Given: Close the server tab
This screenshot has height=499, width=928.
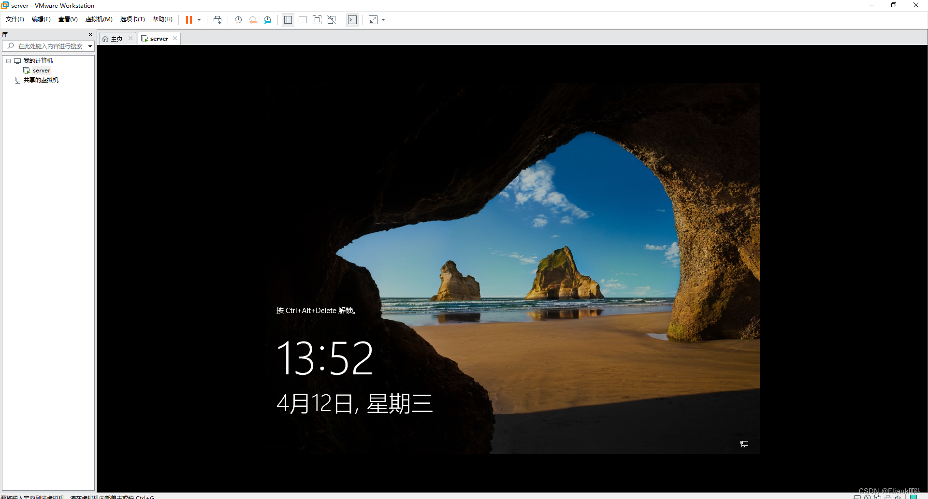Looking at the screenshot, I should point(175,38).
